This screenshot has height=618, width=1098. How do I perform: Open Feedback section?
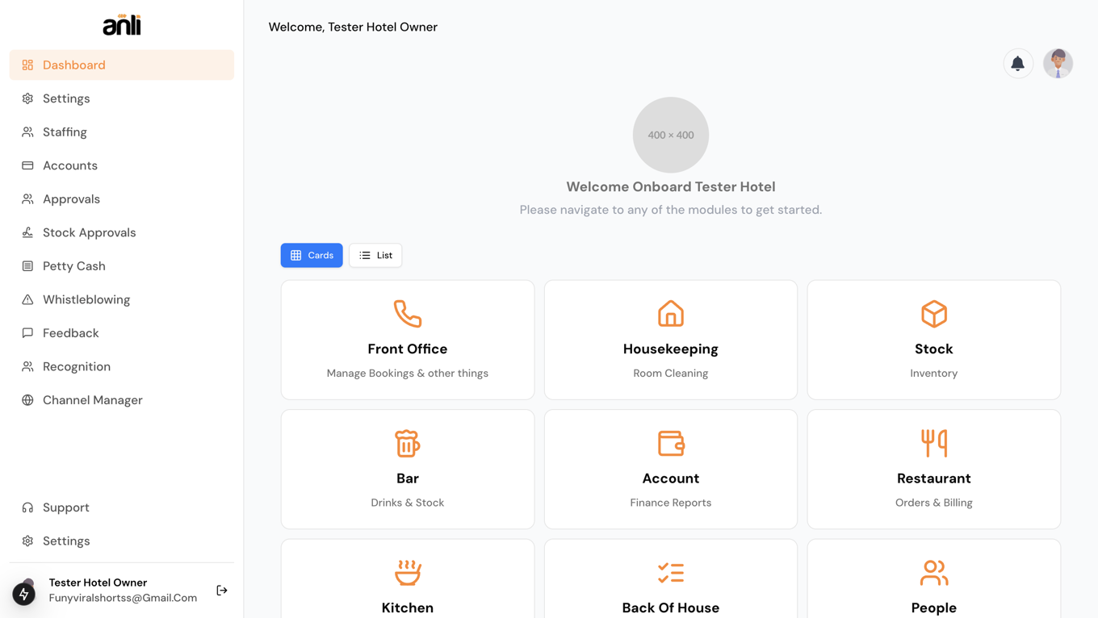point(122,333)
